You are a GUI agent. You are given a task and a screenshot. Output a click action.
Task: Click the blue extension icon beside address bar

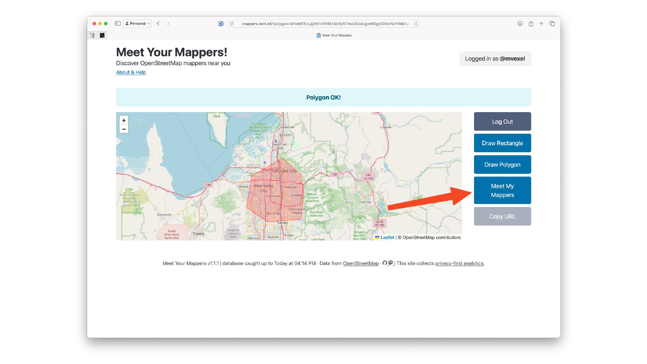point(221,24)
